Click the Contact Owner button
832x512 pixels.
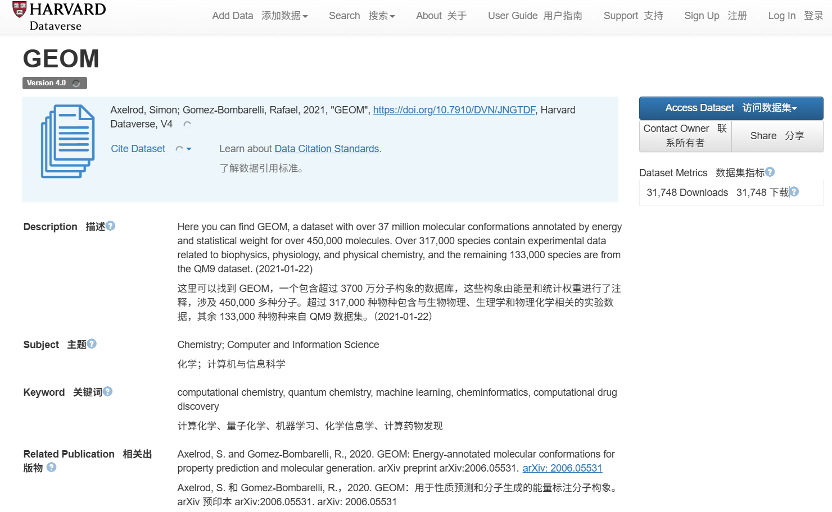coord(685,136)
